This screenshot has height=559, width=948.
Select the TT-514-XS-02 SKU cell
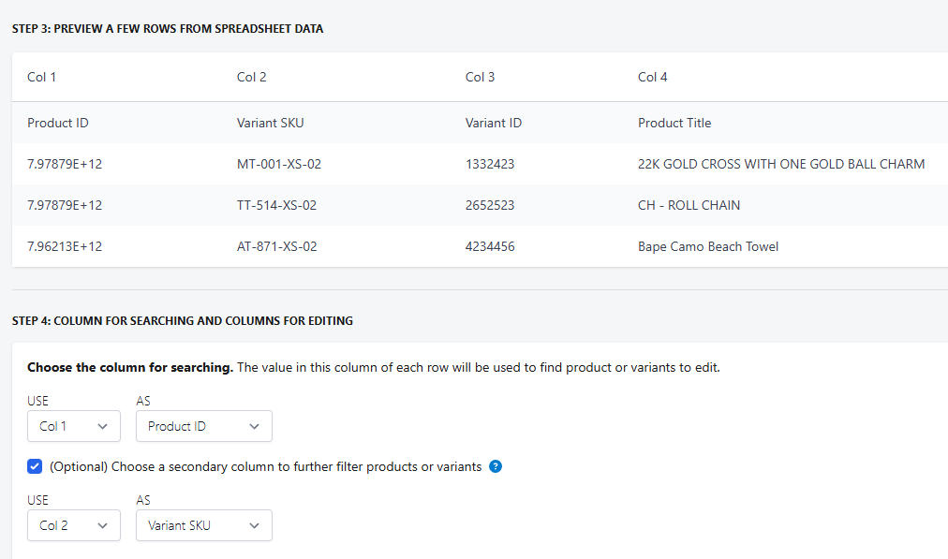point(277,205)
